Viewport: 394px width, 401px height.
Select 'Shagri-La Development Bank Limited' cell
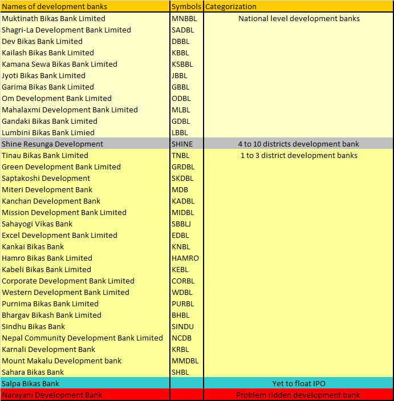[x=85, y=30]
